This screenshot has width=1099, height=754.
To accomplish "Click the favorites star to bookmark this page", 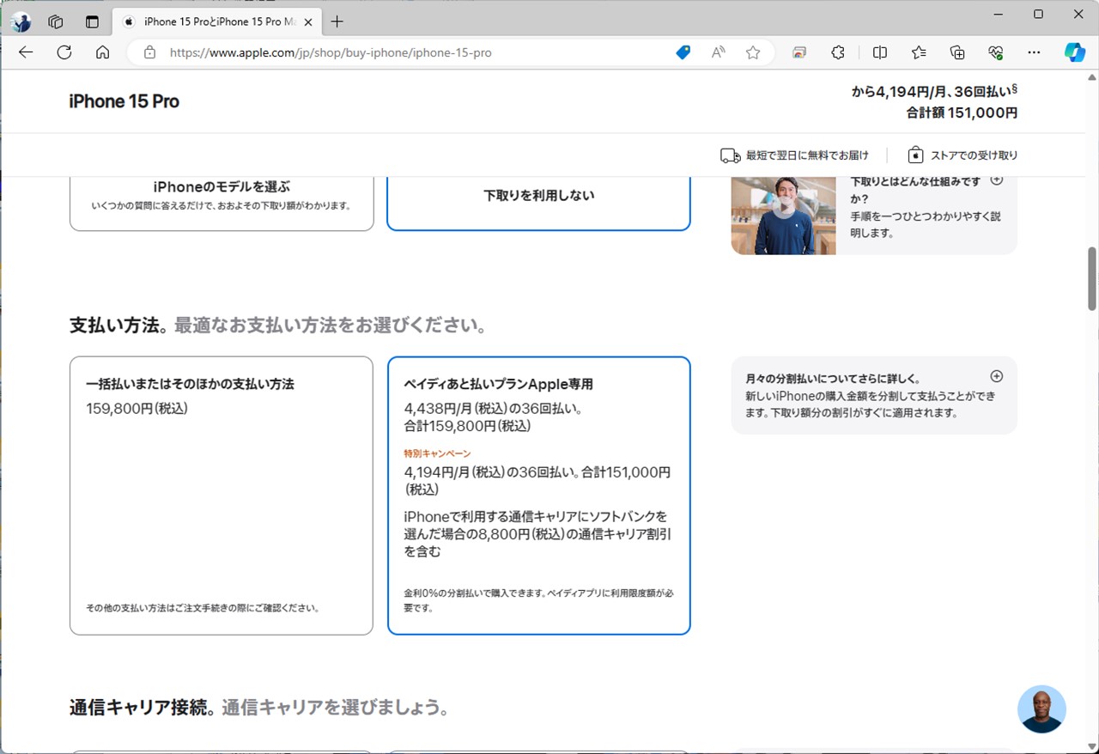I will pos(753,52).
